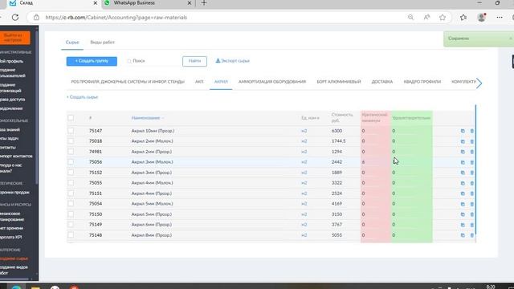Copy the row 74981 Акрил 2мм
This screenshot has width=514, height=289.
coord(463,152)
